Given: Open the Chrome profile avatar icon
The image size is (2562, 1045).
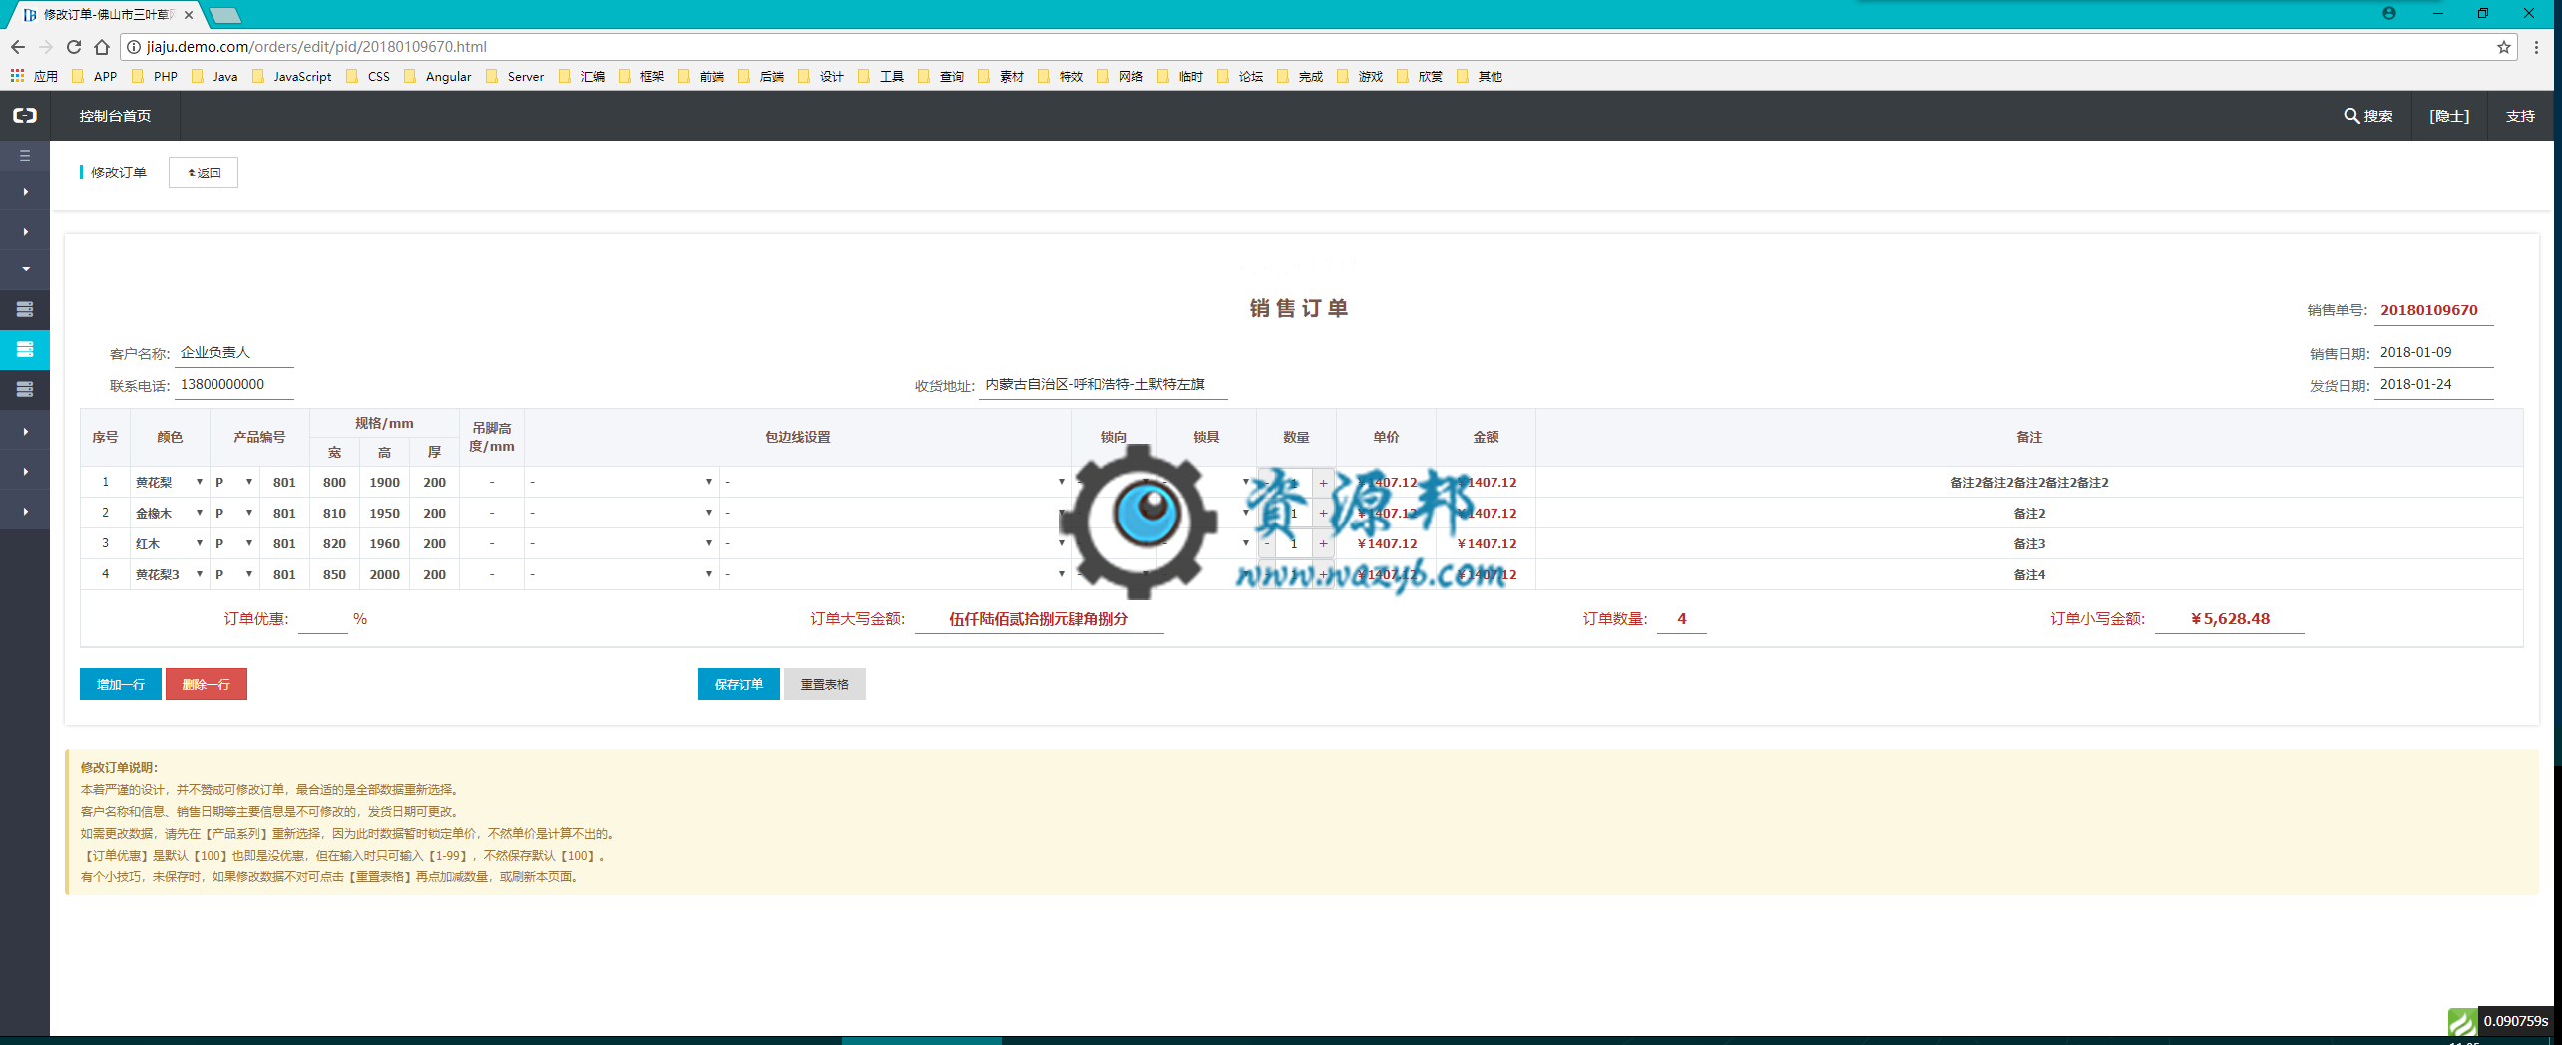Looking at the screenshot, I should coord(2389,13).
